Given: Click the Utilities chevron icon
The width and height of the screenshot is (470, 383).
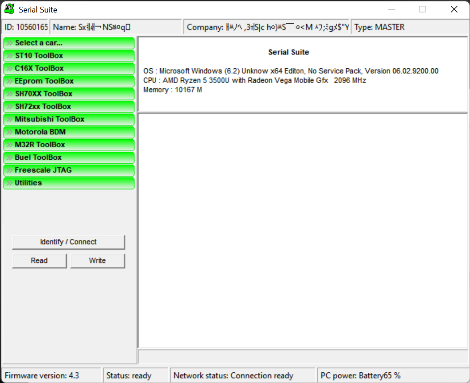Looking at the screenshot, I should pos(9,183).
